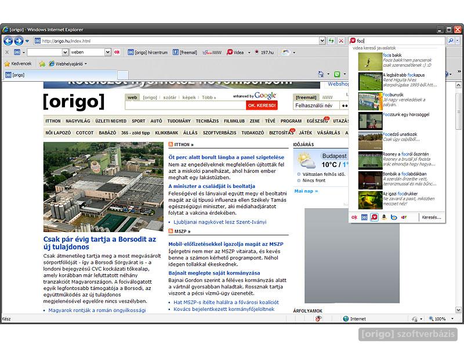Select 'Rooney a fociról őszintén' suggestion

[x=397, y=159]
